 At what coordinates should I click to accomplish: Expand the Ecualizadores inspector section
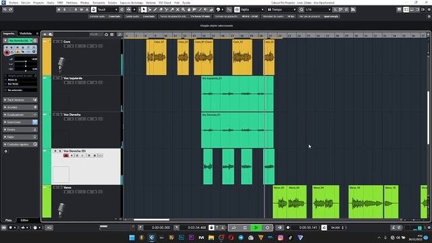point(20,115)
